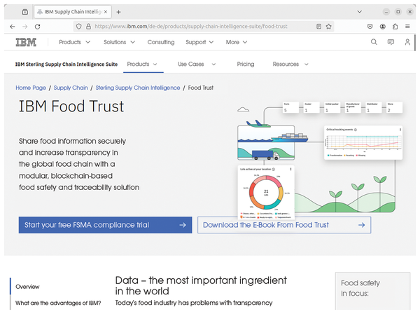Toggle reader view icon in address bar

point(318,26)
